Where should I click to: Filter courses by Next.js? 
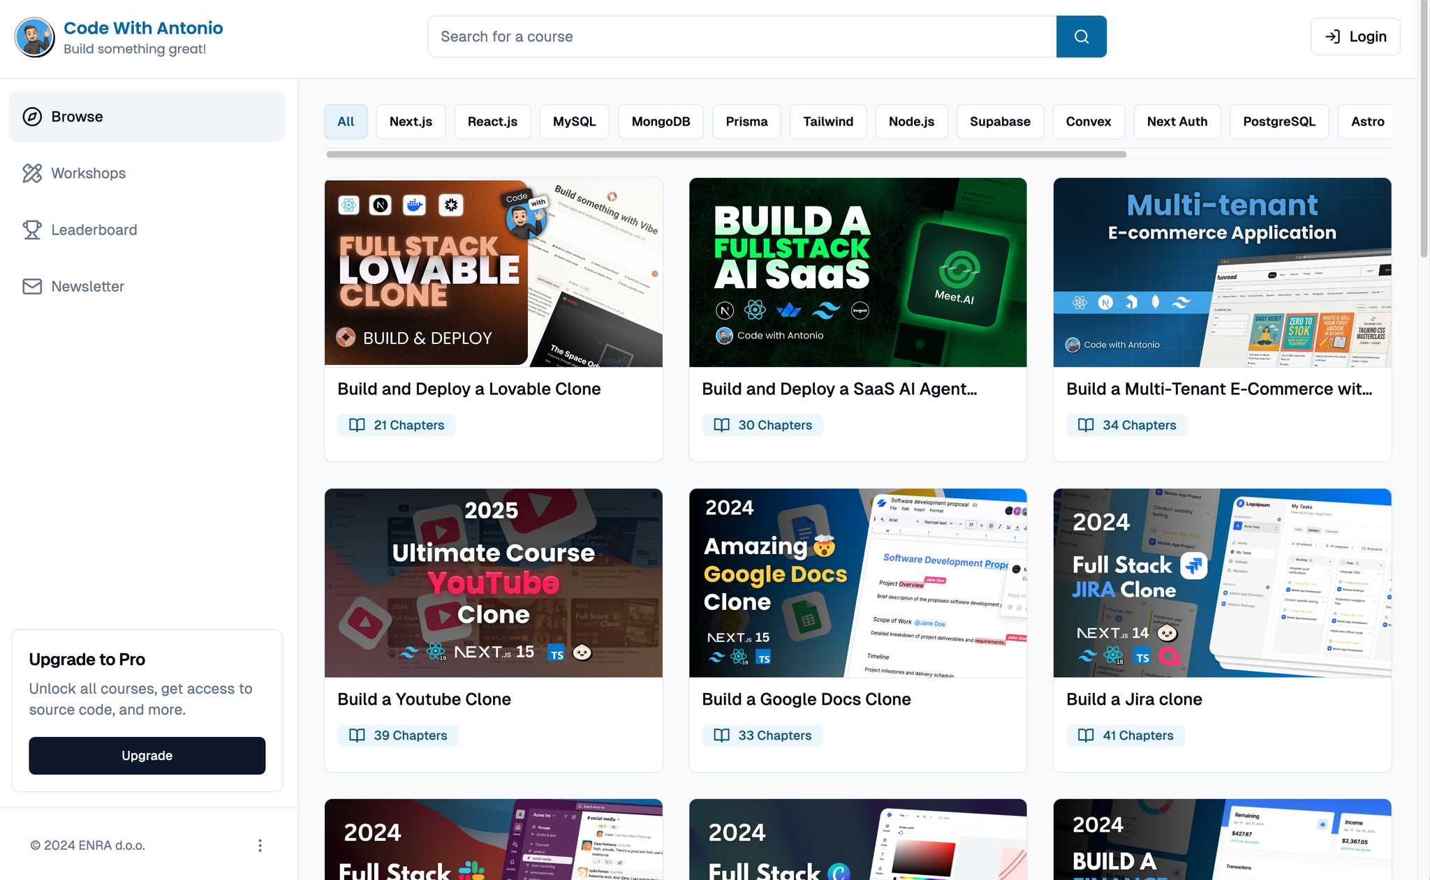point(411,121)
